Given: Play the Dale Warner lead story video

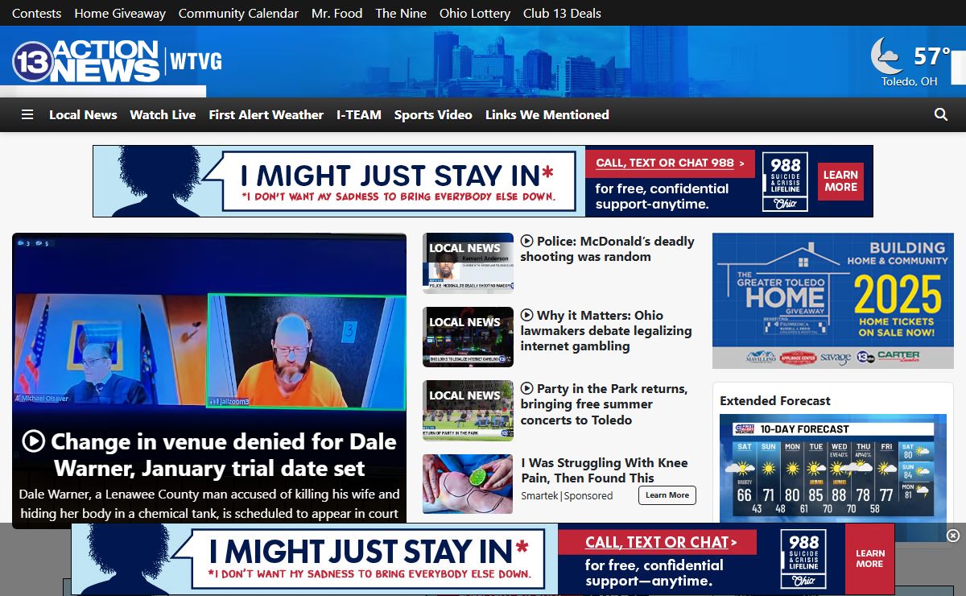Looking at the screenshot, I should [33, 441].
